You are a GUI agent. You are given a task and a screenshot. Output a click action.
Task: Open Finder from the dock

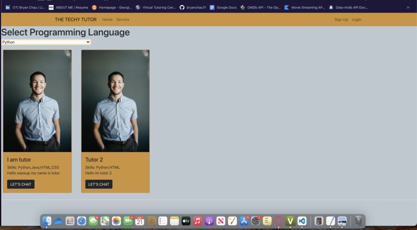pos(47,221)
